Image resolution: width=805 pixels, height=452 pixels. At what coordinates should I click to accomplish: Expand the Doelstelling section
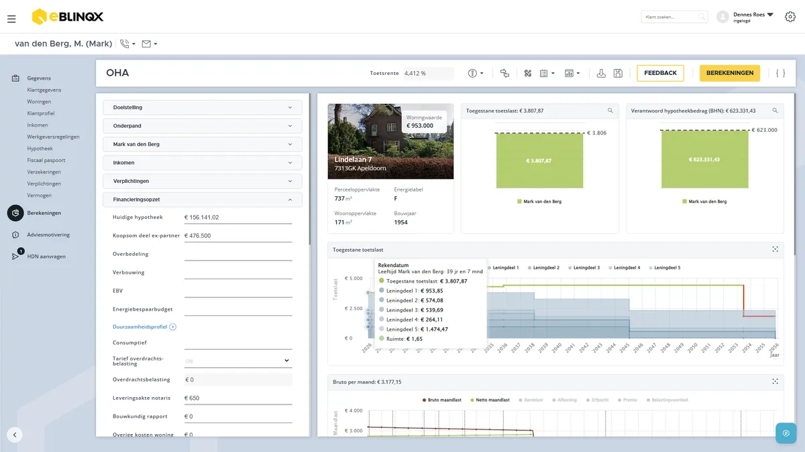203,107
